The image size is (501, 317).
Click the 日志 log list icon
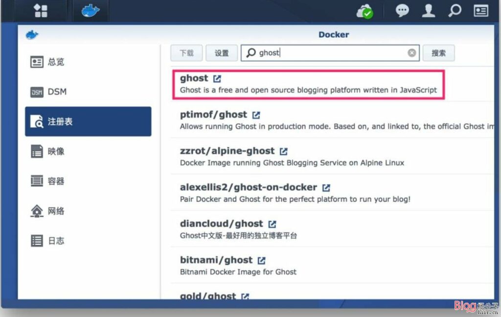(x=37, y=241)
